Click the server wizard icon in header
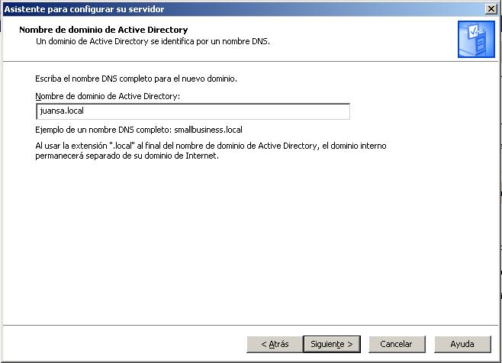Image resolution: width=502 pixels, height=363 pixels. pyautogui.click(x=476, y=39)
